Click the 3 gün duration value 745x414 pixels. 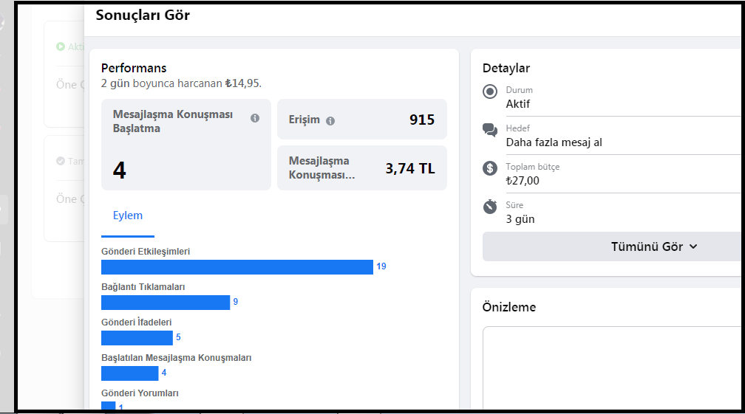pos(520,219)
